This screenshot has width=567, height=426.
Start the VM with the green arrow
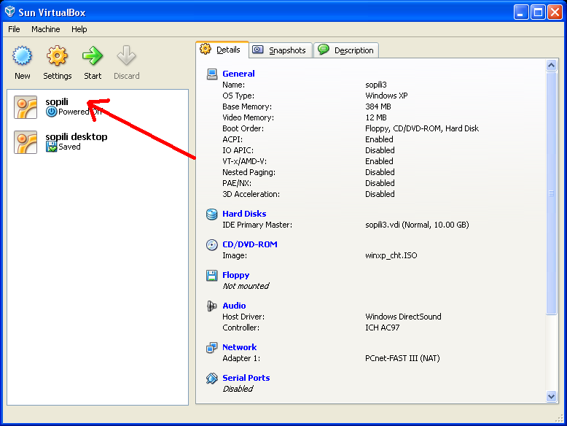coord(93,55)
